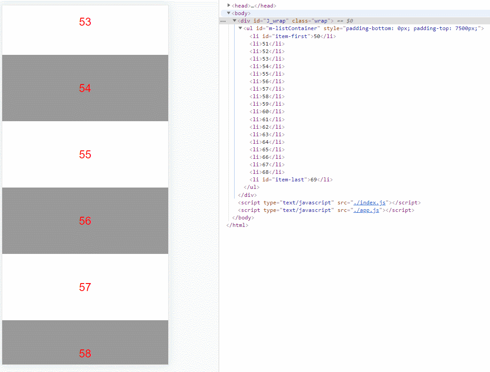Screen dimensions: 490x372
Task: Select the li 62 node
Action: point(267,127)
